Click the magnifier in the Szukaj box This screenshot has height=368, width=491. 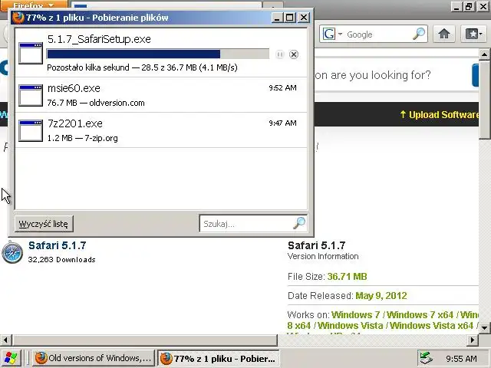click(x=299, y=223)
